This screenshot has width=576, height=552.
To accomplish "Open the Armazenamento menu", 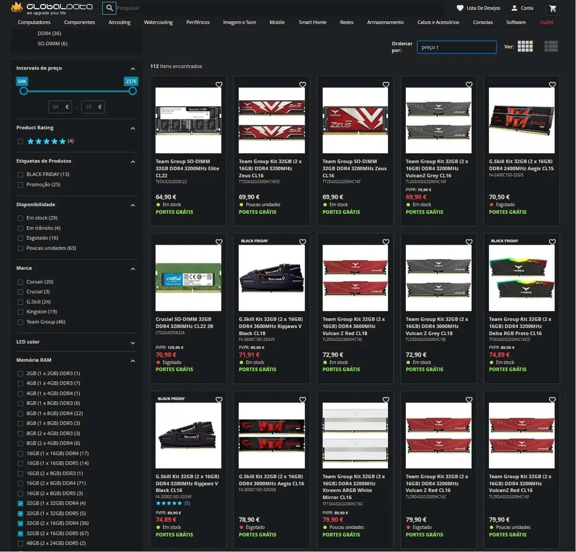I will (x=386, y=22).
